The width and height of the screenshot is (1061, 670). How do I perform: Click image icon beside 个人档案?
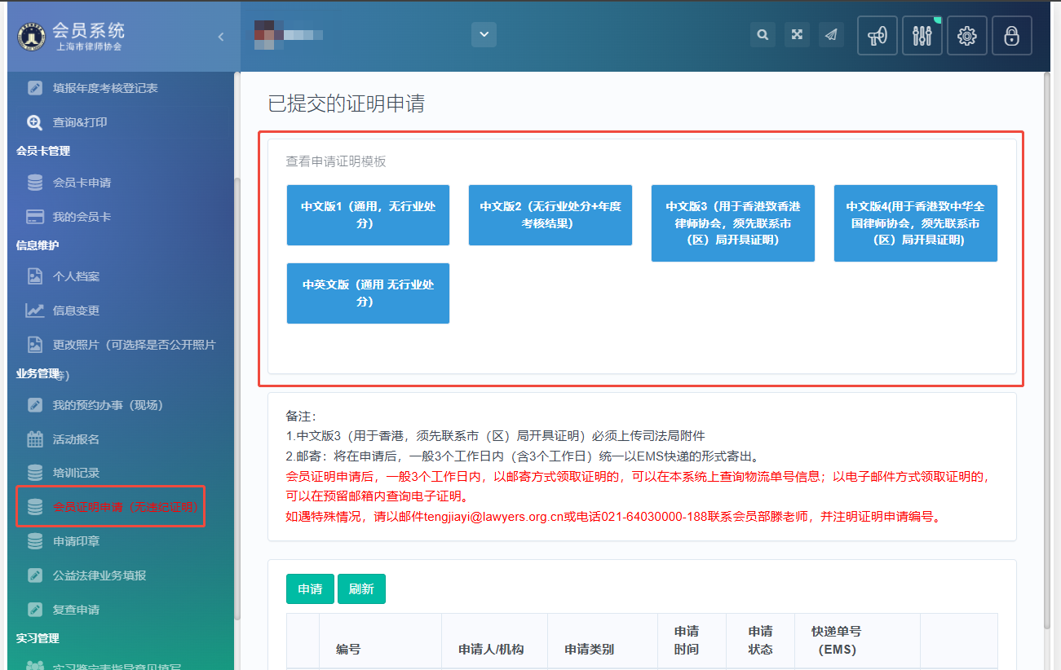35,276
